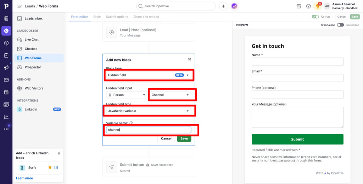Open the Mail envelope sidebar icon
363x184 pixels.
pos(6,80)
